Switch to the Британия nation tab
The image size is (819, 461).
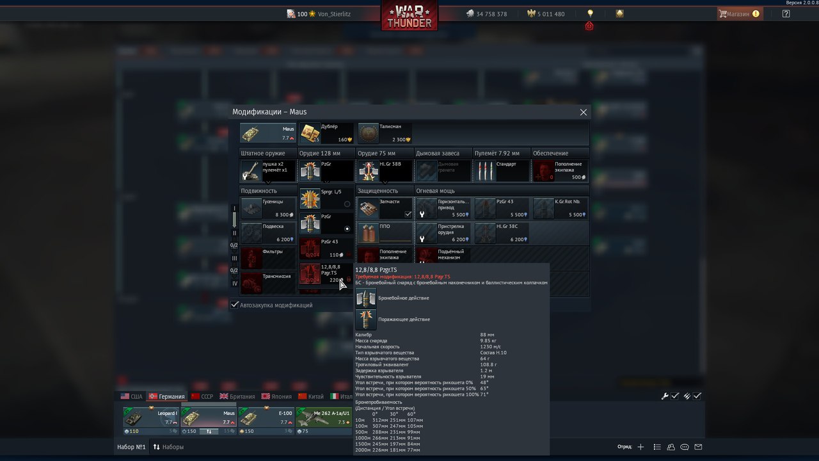coord(237,396)
